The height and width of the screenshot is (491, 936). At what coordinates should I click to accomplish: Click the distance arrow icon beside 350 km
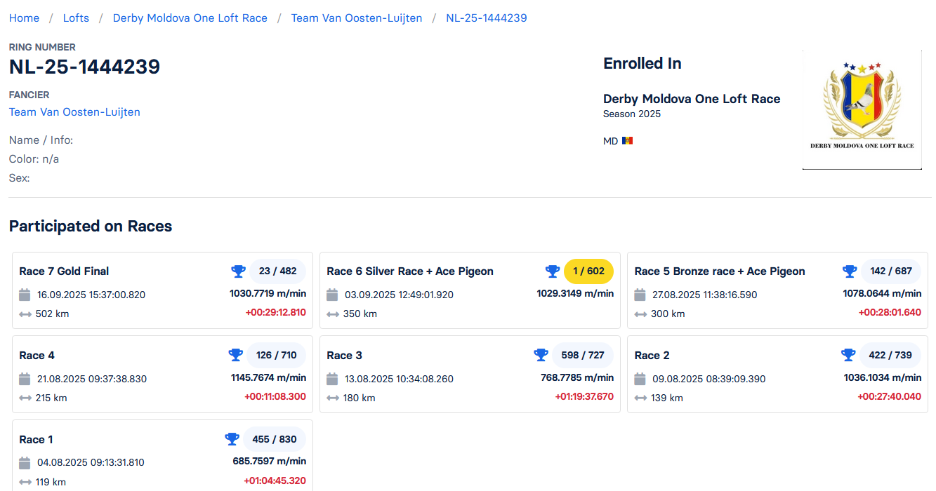click(x=332, y=314)
